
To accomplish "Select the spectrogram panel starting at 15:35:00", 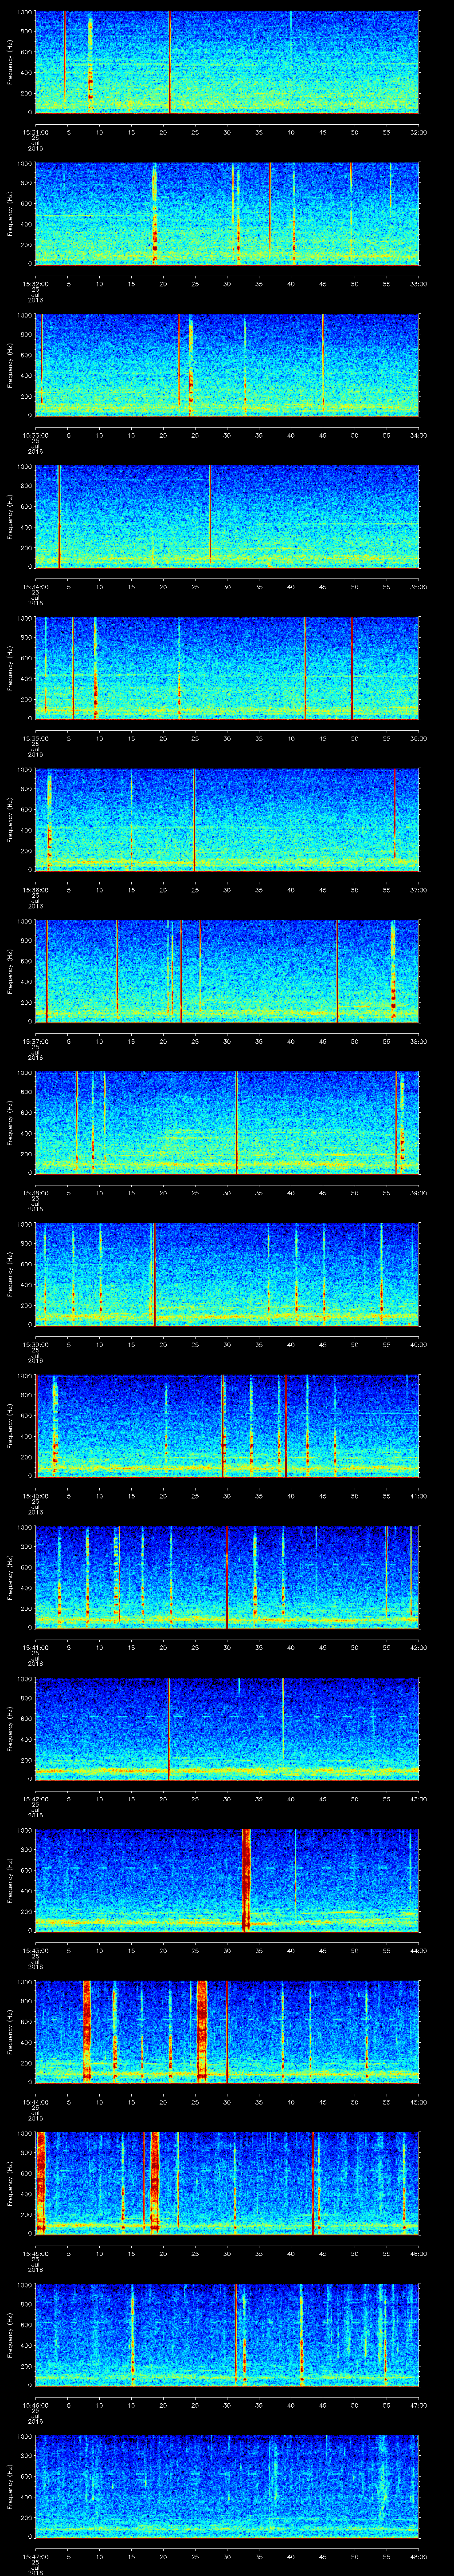I will coord(227,668).
